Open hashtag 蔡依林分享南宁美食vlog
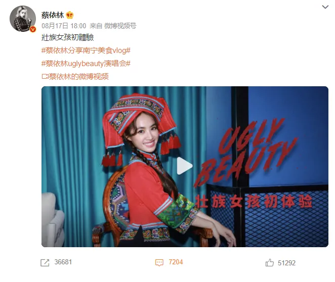Image resolution: width=335 pixels, height=282 pixels. tap(86, 50)
